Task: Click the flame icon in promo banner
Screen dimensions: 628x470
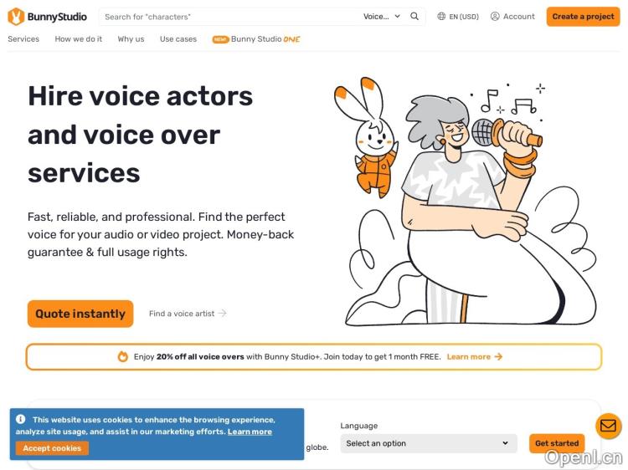Action: (123, 356)
